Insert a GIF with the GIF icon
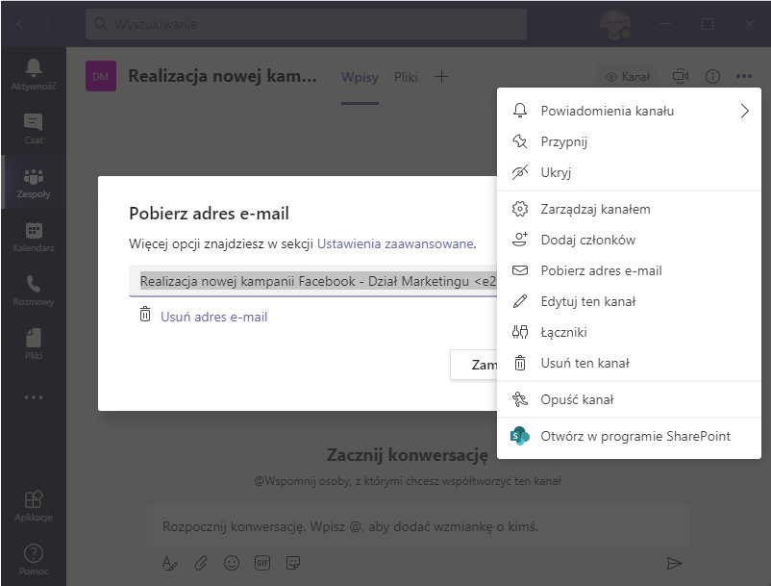The height and width of the screenshot is (586, 771). pos(262,563)
